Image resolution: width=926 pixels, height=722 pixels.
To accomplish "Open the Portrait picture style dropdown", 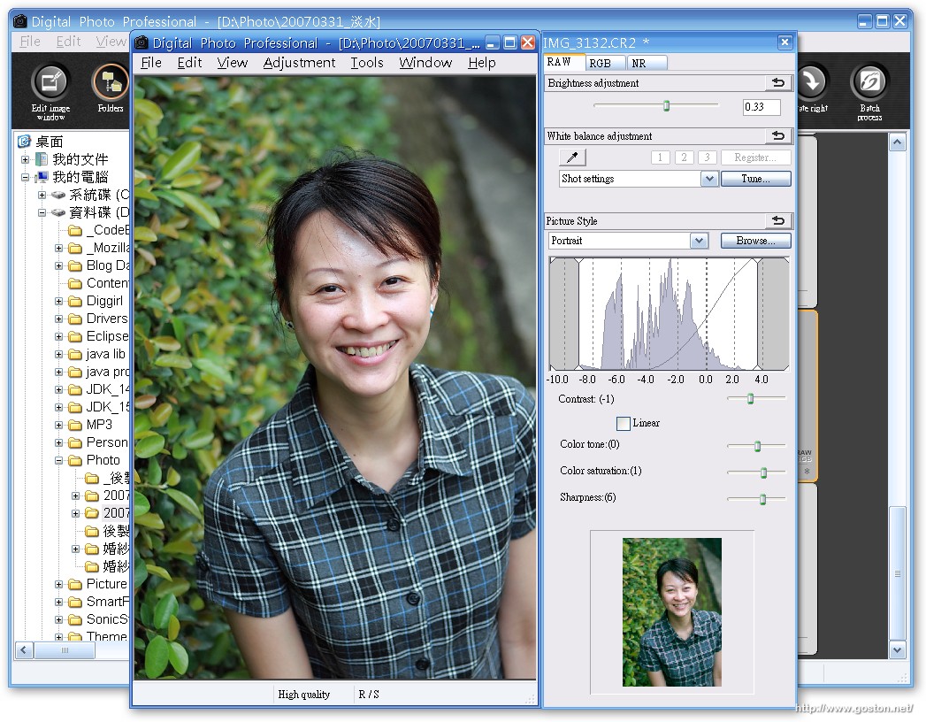I will point(700,241).
